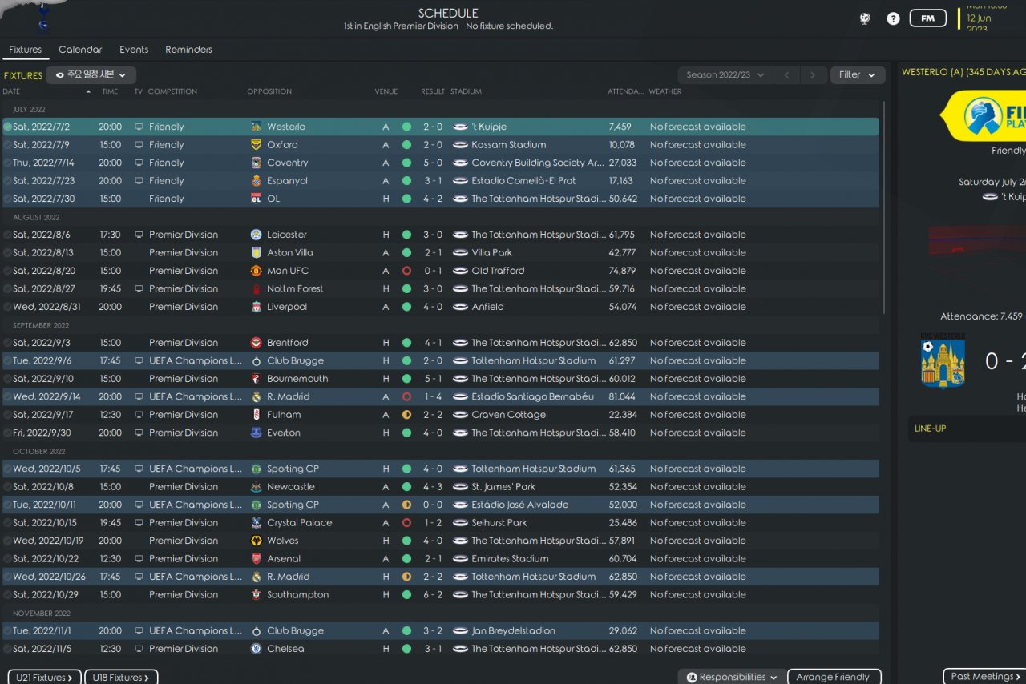This screenshot has height=684, width=1026.
Task: Open the world globe icon
Action: [x=865, y=18]
